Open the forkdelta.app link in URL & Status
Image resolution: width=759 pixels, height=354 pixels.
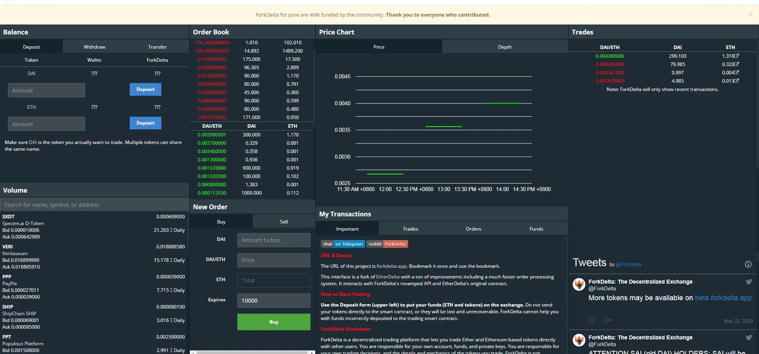[x=391, y=266]
